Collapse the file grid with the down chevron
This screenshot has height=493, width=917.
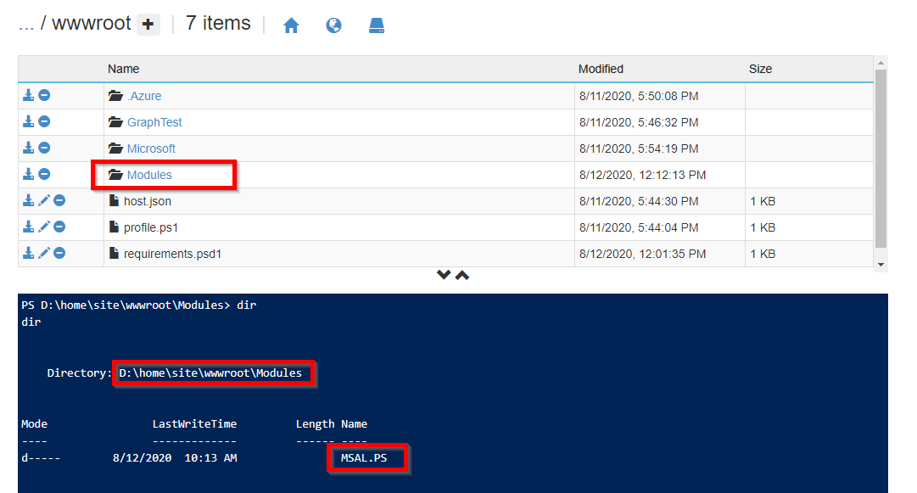[443, 274]
